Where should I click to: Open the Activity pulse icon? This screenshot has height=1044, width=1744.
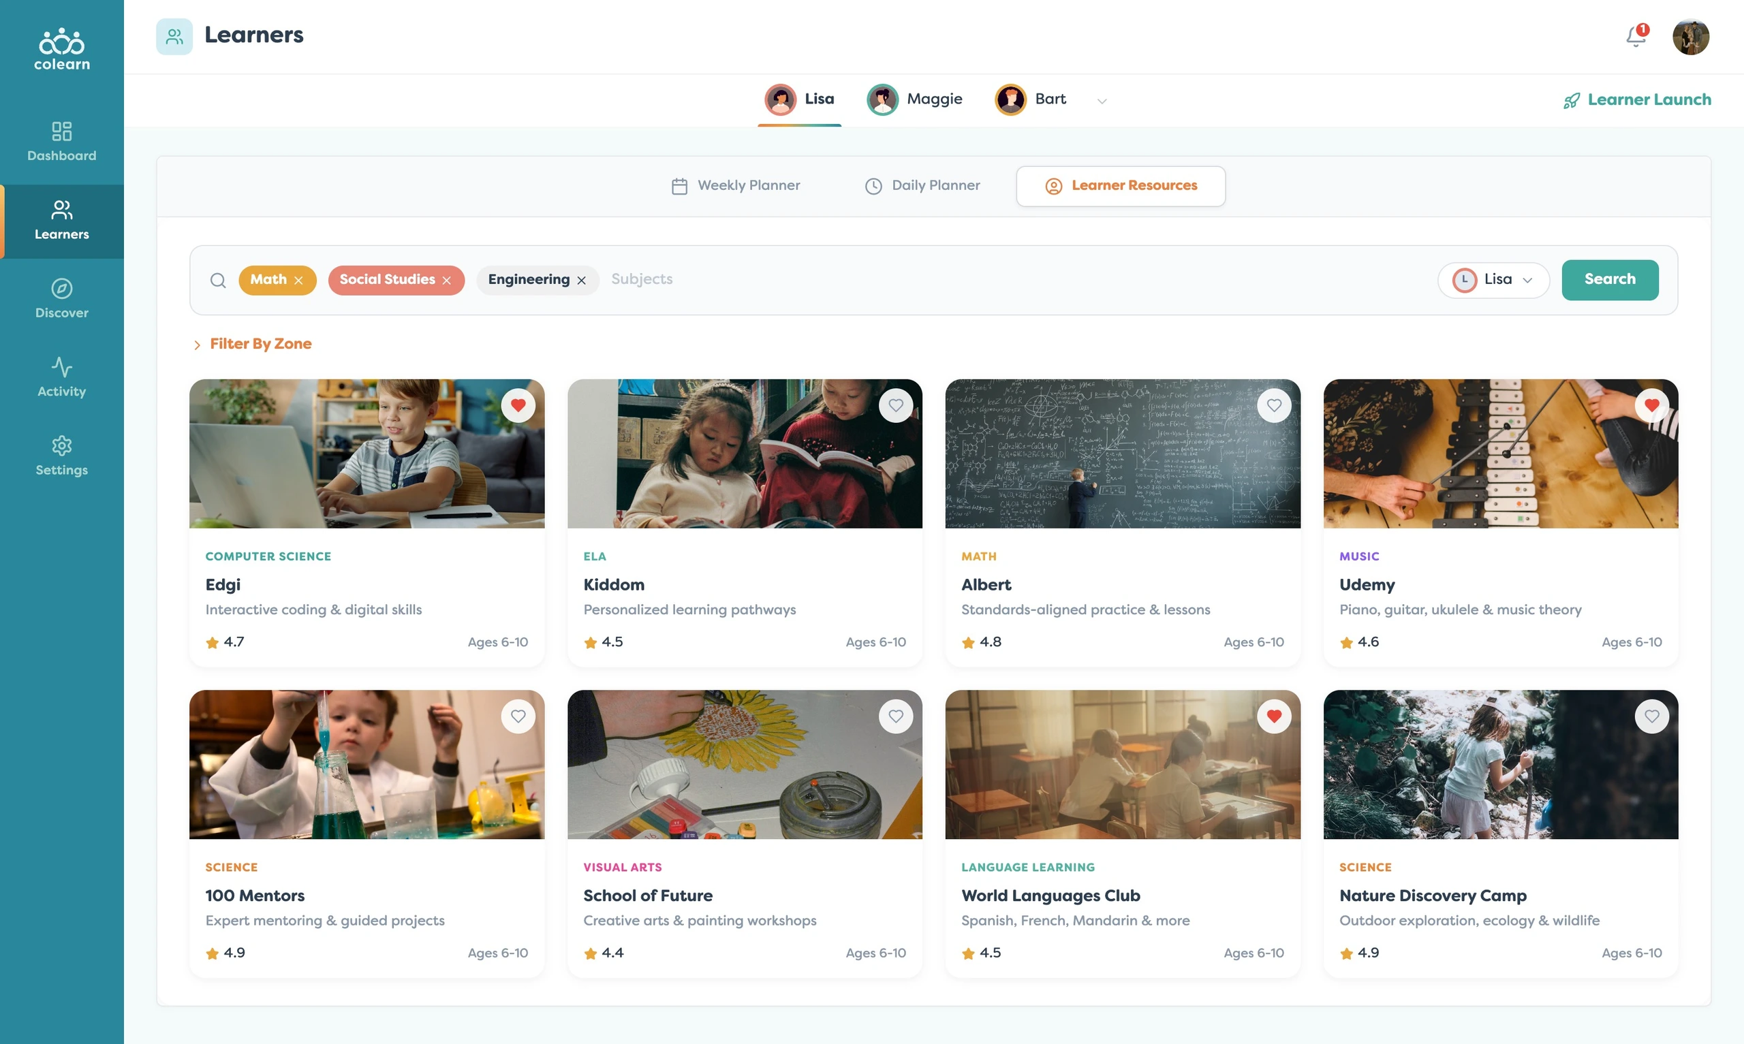pyautogui.click(x=62, y=366)
